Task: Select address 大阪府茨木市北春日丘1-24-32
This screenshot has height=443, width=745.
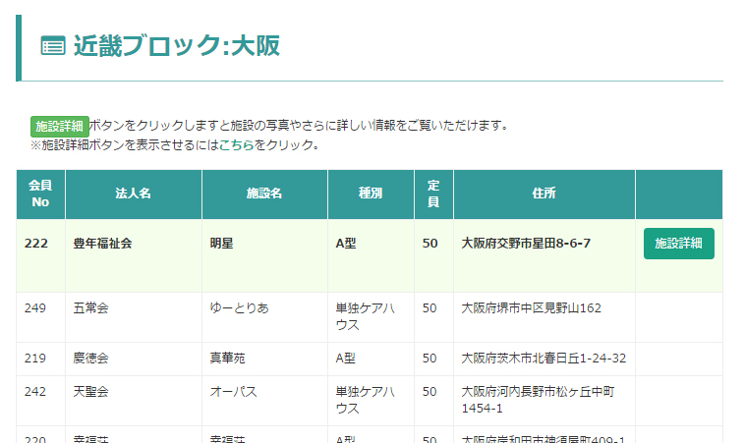Action: 544,359
